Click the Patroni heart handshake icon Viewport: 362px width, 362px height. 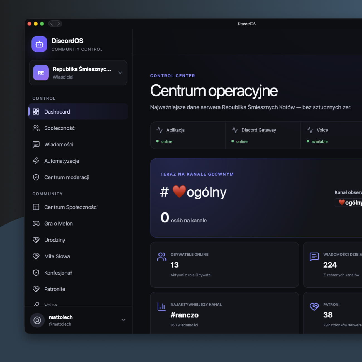314,307
